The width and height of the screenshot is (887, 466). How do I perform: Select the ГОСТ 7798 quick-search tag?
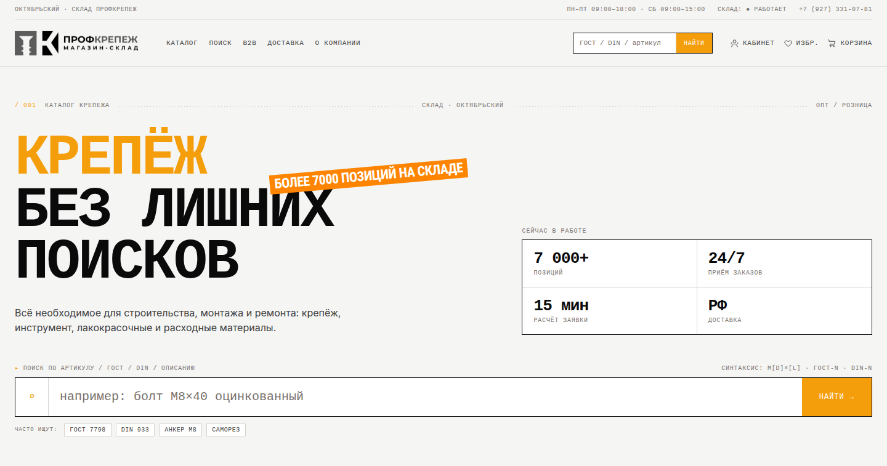pos(87,430)
